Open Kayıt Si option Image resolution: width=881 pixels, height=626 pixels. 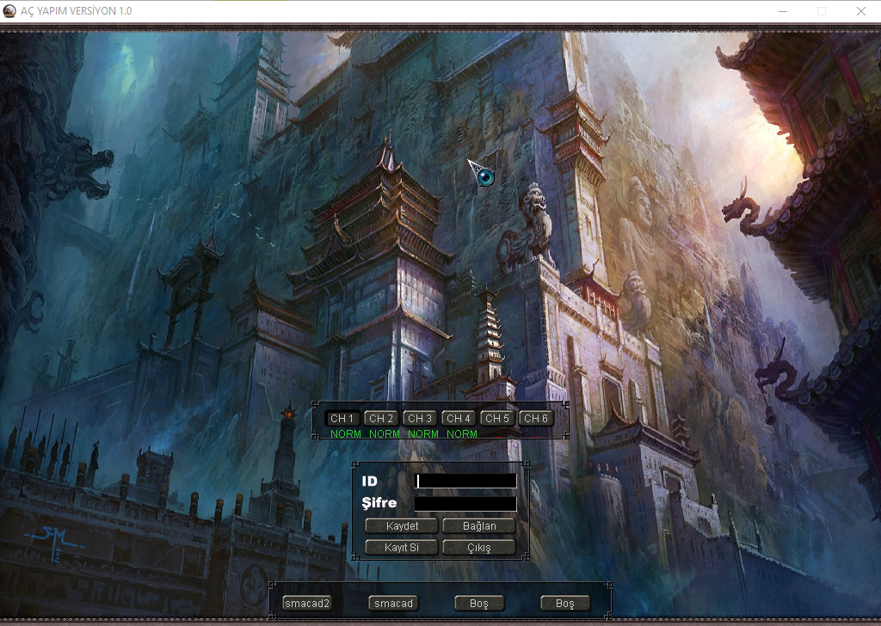[x=402, y=548]
